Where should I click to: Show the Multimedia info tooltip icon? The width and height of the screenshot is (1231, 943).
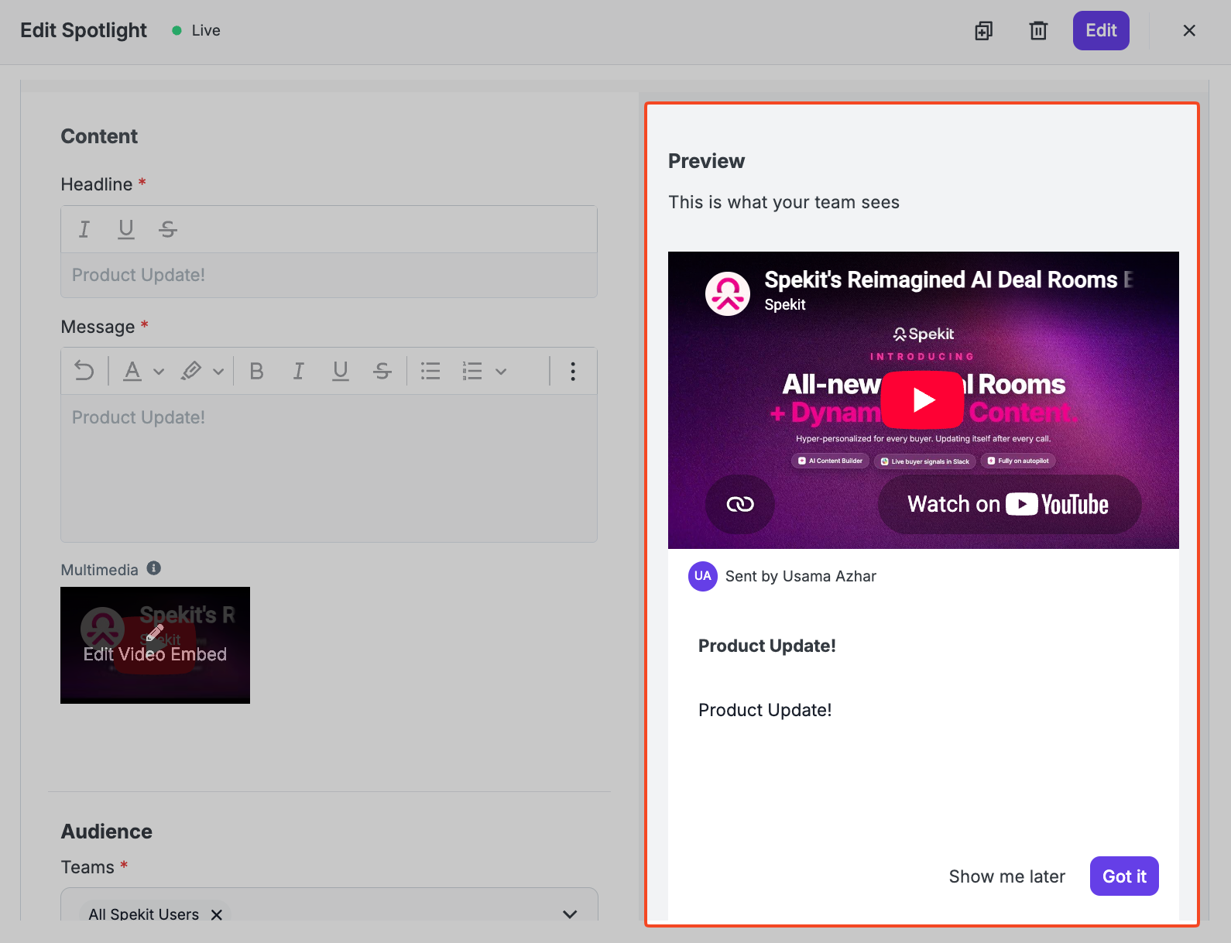154,568
